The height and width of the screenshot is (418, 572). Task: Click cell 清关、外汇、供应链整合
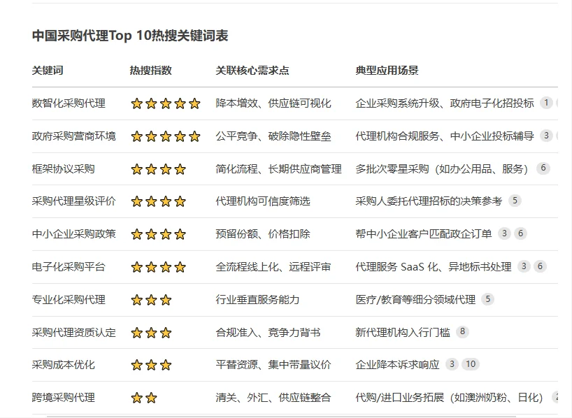coord(273,397)
